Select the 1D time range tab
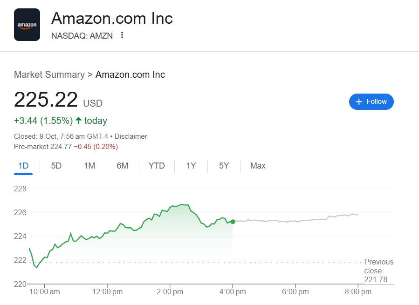 (23, 166)
